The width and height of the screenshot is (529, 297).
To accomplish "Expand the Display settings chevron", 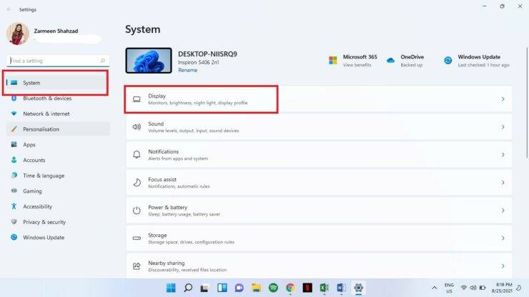I will 503,99.
